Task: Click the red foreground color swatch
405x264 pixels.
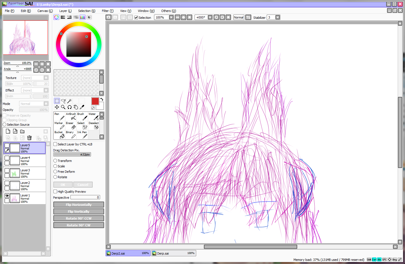Action: click(95, 101)
